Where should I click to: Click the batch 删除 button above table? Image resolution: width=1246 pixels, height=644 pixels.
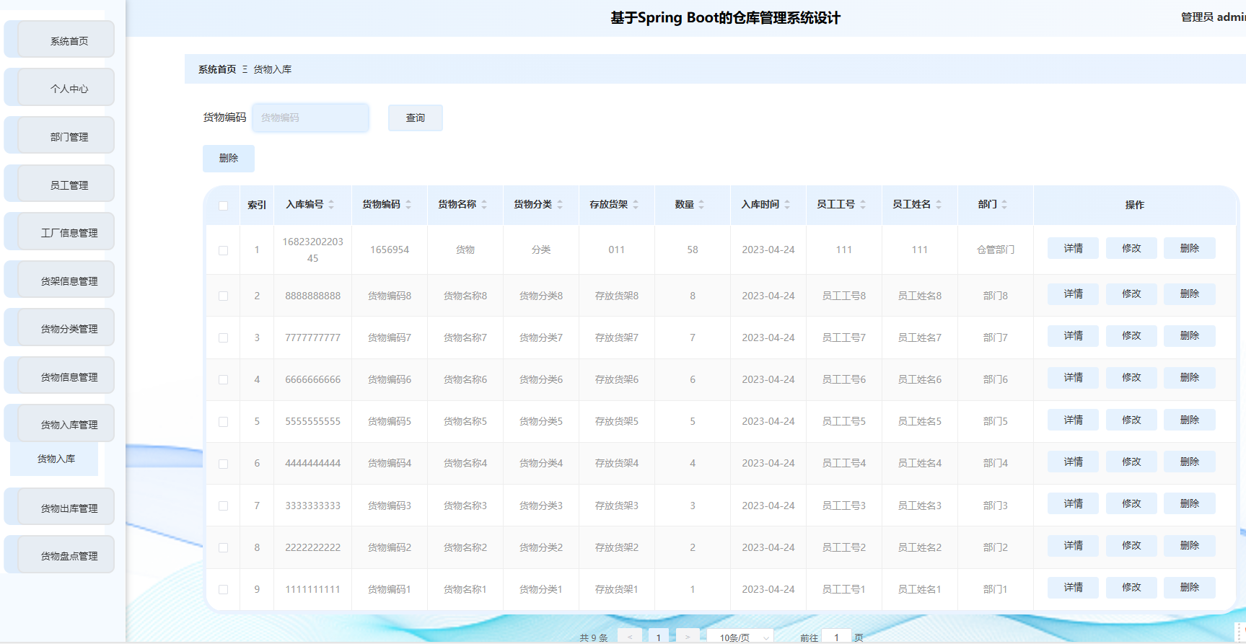pyautogui.click(x=229, y=158)
